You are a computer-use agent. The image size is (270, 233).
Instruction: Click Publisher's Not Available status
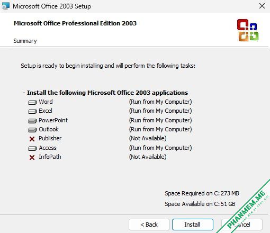148,138
